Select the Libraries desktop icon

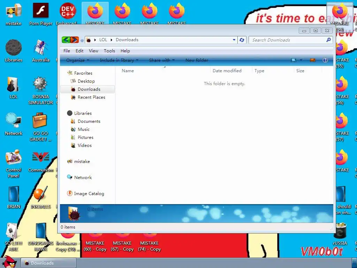tap(14, 51)
